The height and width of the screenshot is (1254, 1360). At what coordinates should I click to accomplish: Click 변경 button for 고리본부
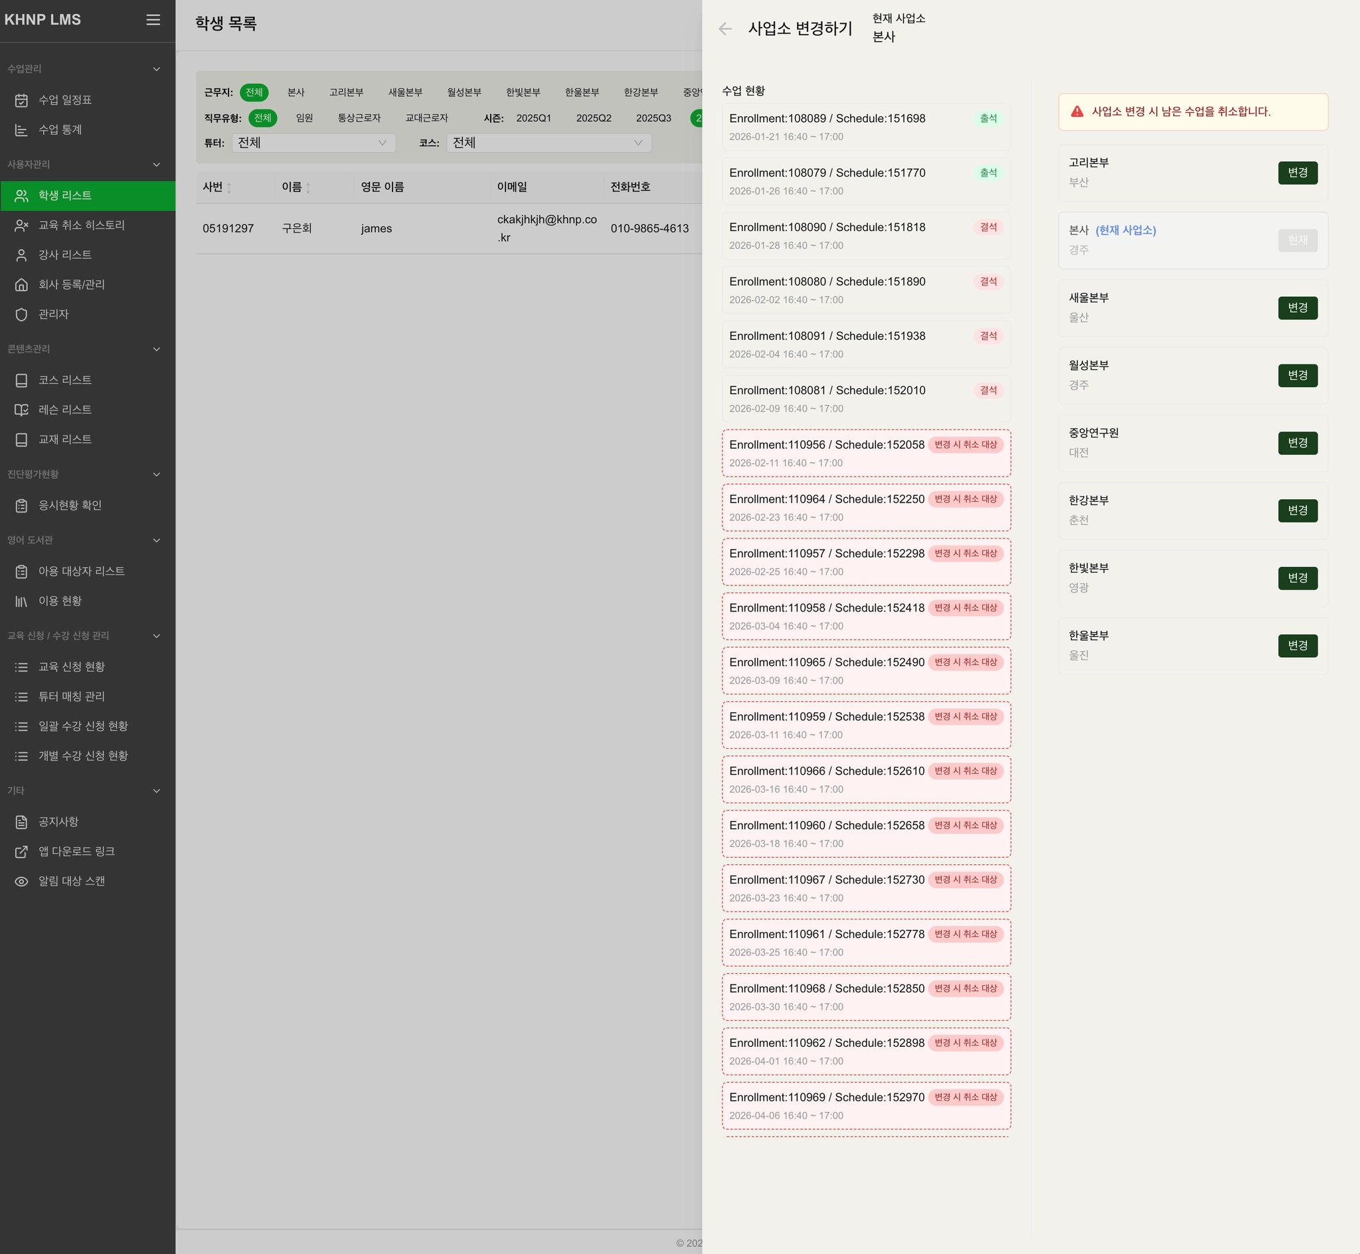[x=1297, y=173]
